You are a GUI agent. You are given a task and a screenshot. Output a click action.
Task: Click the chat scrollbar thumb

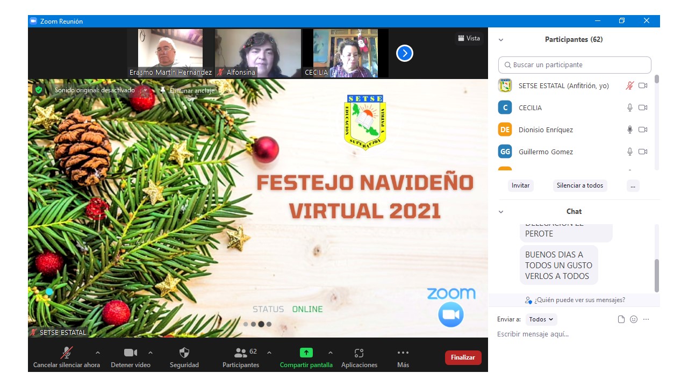pos(656,275)
